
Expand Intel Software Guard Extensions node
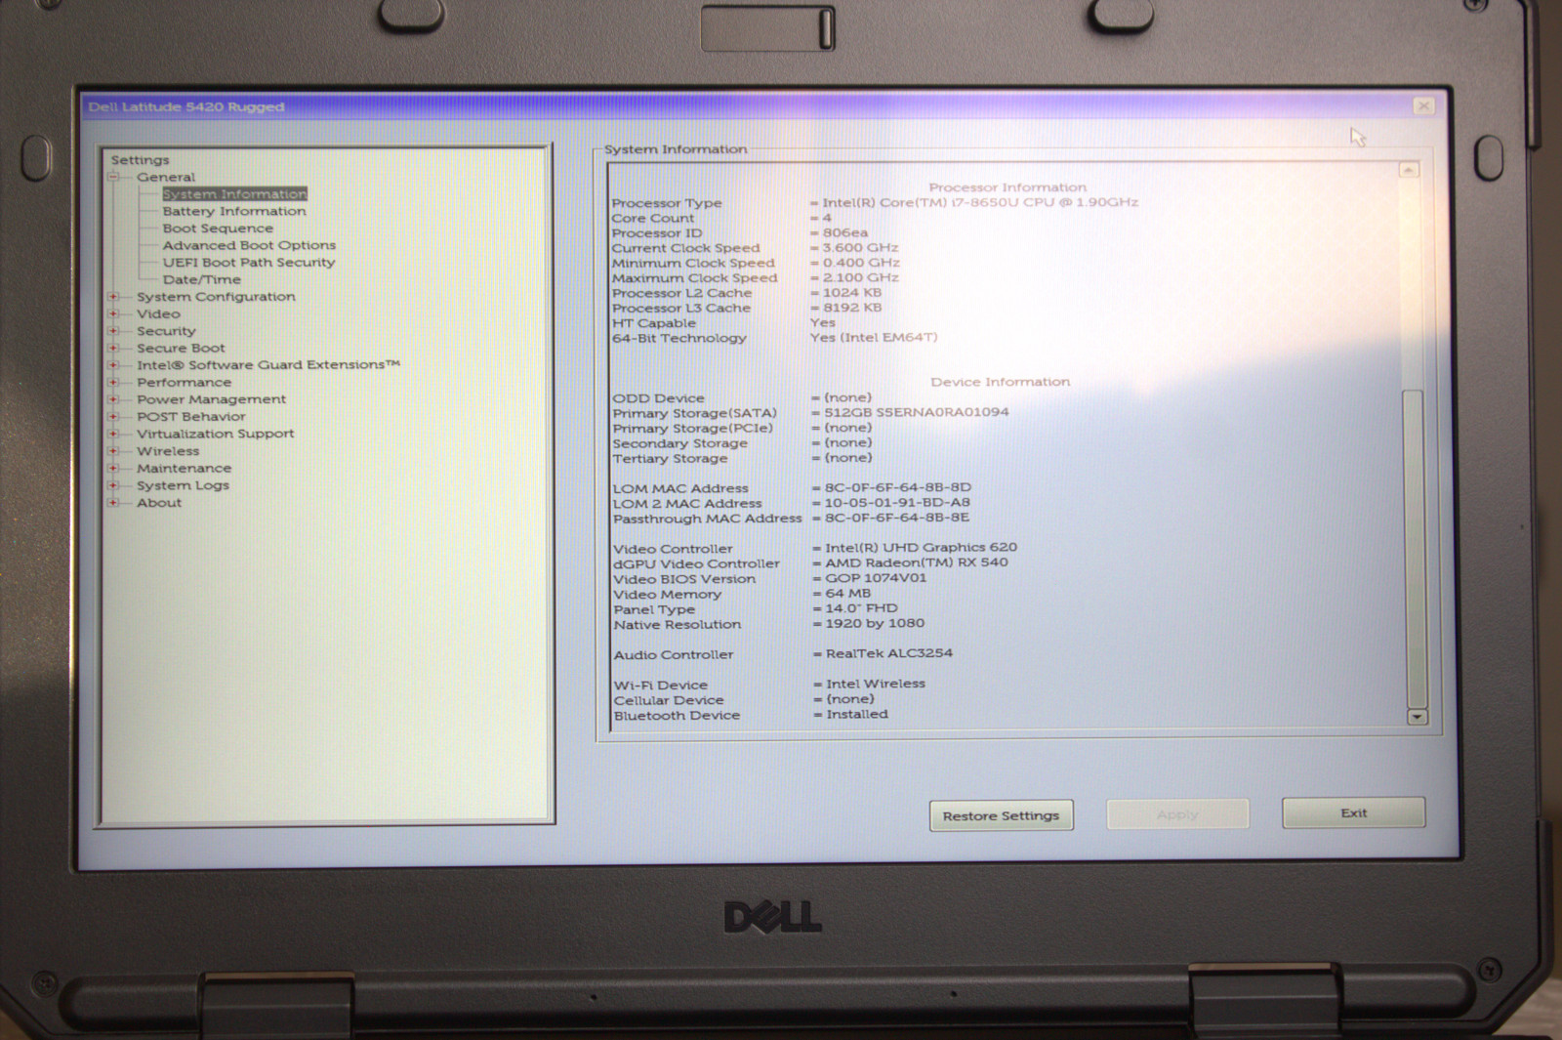point(113,365)
